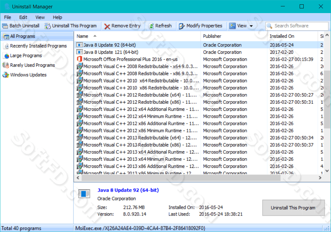Click the Modify Properties icon

182,26
